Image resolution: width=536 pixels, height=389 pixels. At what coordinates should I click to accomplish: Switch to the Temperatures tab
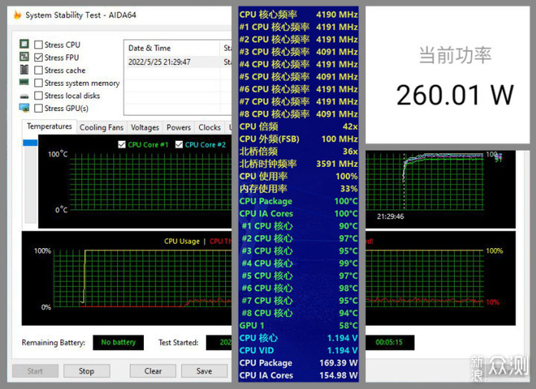49,126
